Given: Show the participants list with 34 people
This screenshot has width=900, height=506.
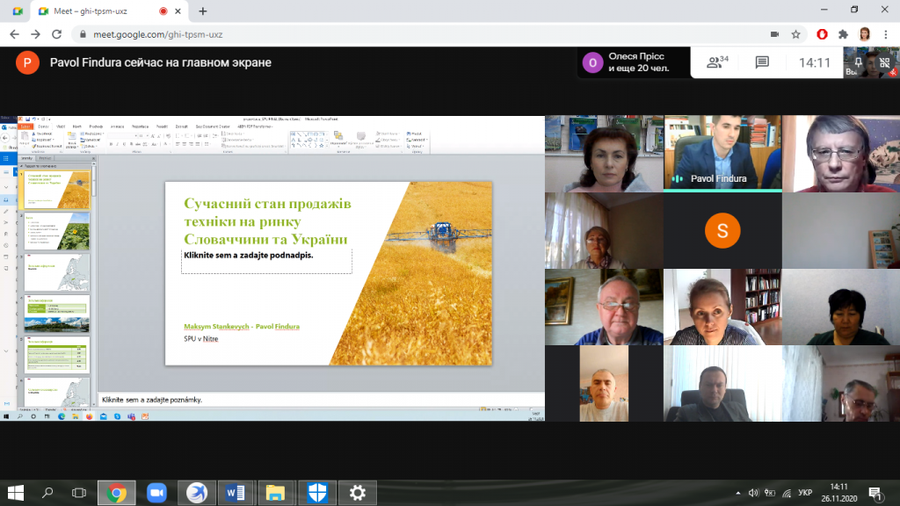Looking at the screenshot, I should point(717,62).
